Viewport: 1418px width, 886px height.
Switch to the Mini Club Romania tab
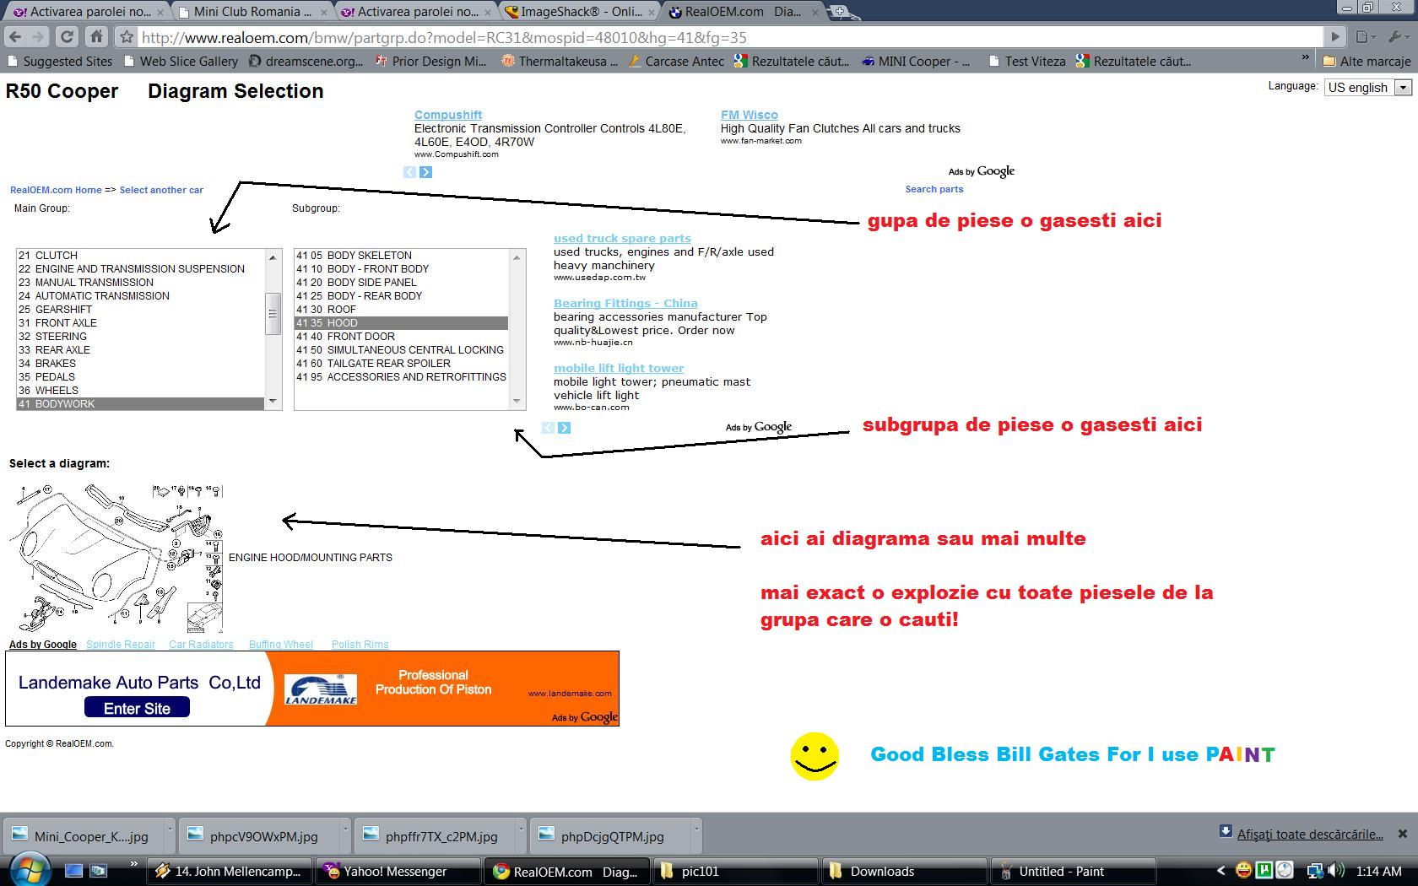(x=252, y=12)
